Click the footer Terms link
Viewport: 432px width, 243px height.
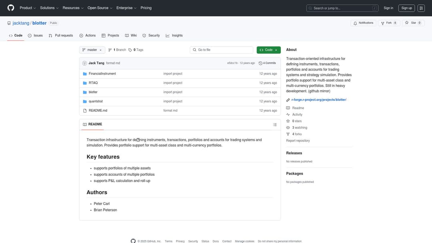pos(168,241)
